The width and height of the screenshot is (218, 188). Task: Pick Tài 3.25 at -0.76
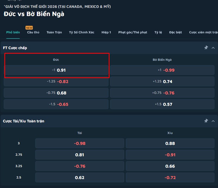(80, 166)
